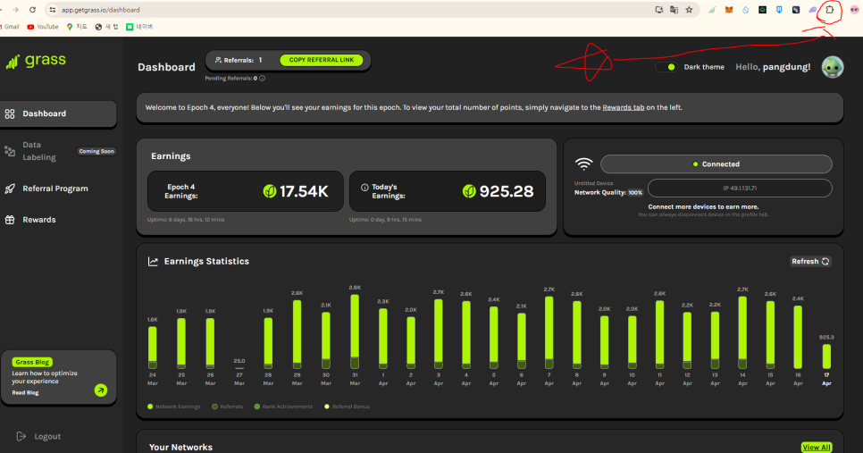Viewport: 863px width, 453px height.
Task: Click Logout in the sidebar
Action: tap(38, 437)
